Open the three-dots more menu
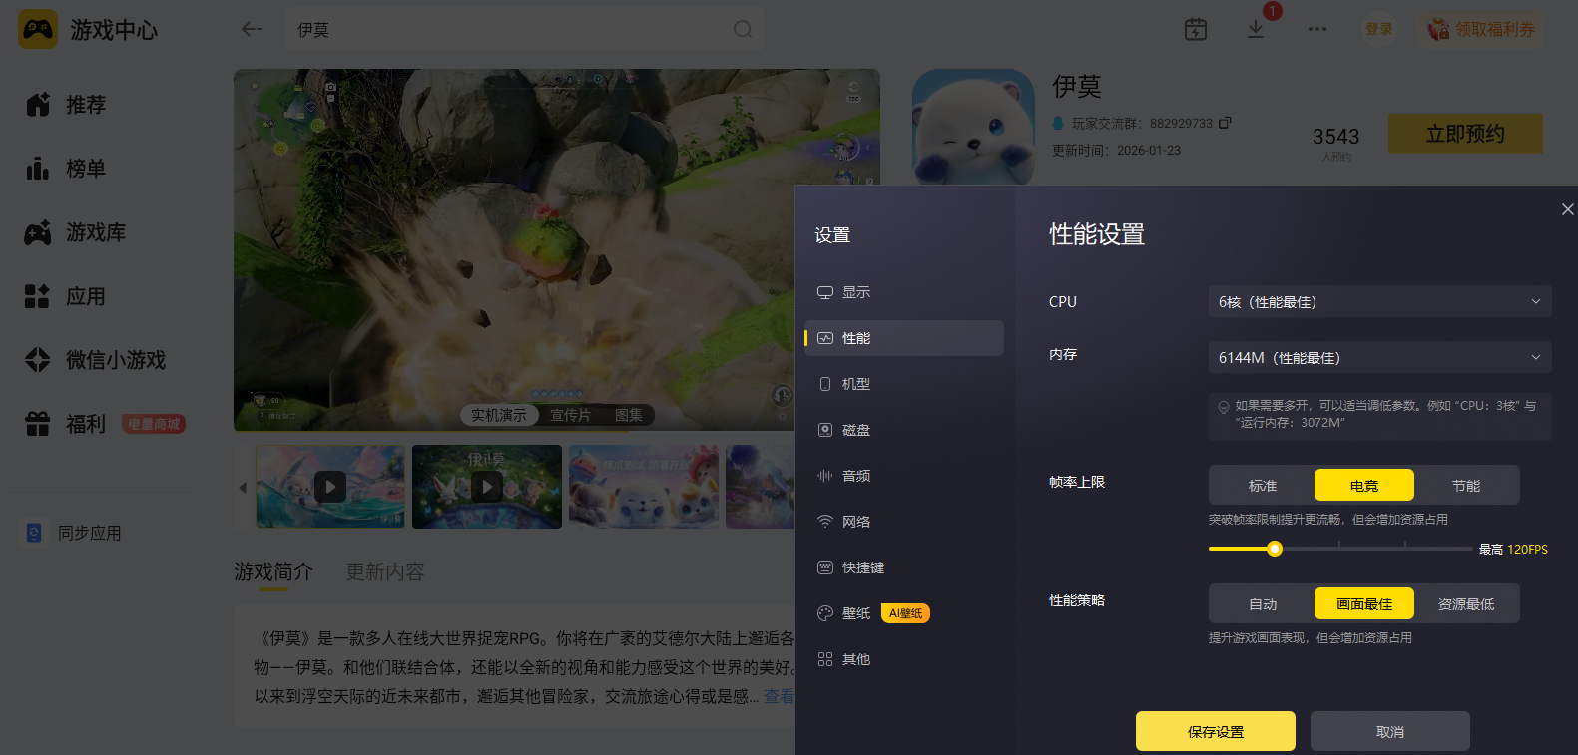The image size is (1578, 755). click(x=1317, y=30)
